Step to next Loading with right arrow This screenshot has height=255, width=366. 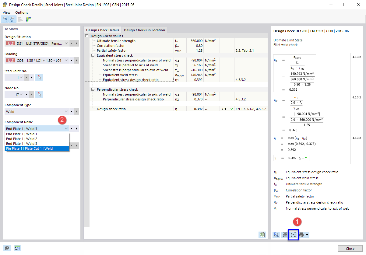pos(77,61)
